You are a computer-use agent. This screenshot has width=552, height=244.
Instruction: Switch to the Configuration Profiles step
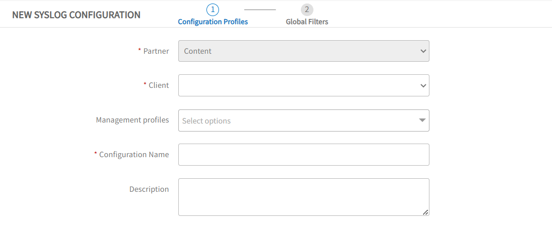[213, 22]
